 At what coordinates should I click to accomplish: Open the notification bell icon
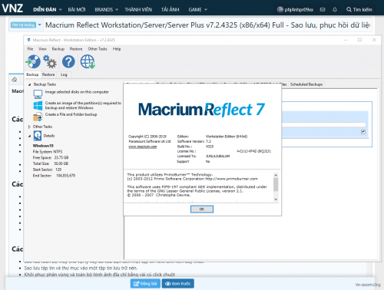335,9
